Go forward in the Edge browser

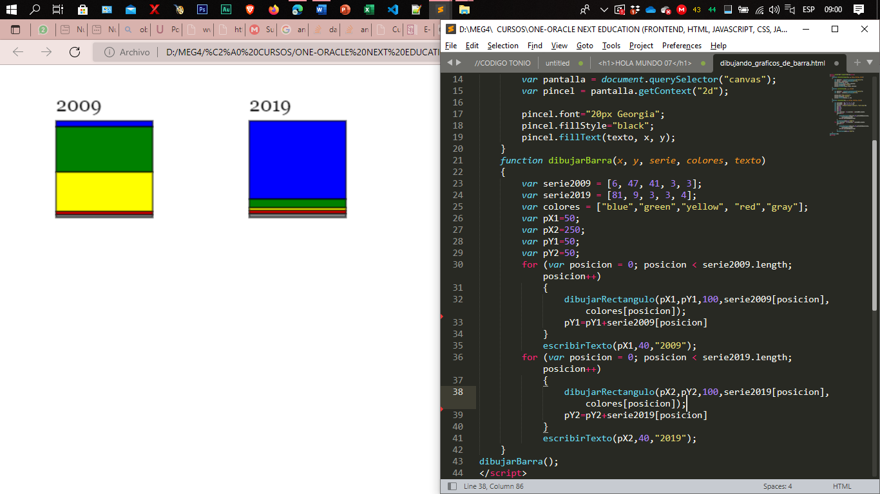click(x=46, y=52)
